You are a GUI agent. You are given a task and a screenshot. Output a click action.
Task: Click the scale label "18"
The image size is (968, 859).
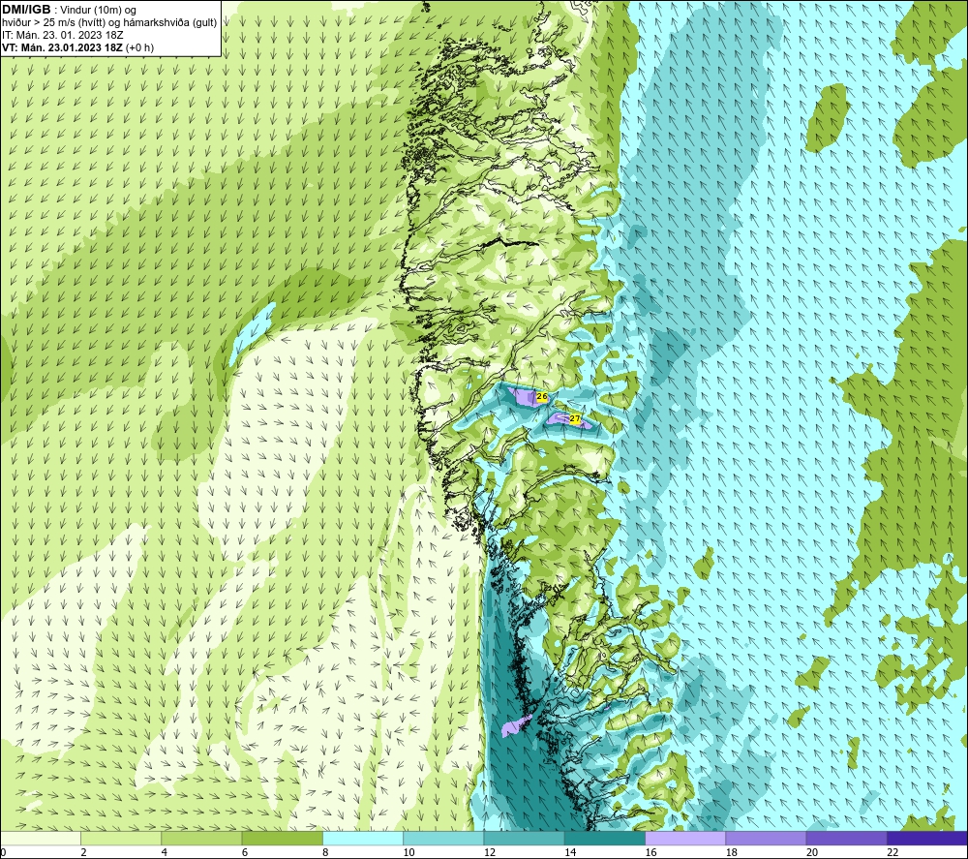732,853
